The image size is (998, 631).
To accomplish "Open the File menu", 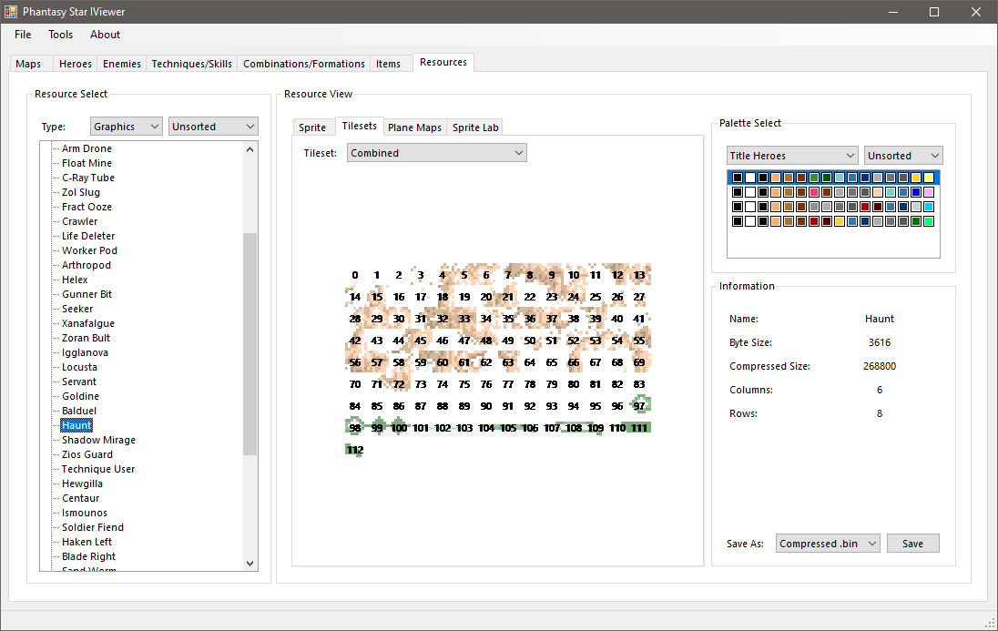I will pyautogui.click(x=23, y=35).
